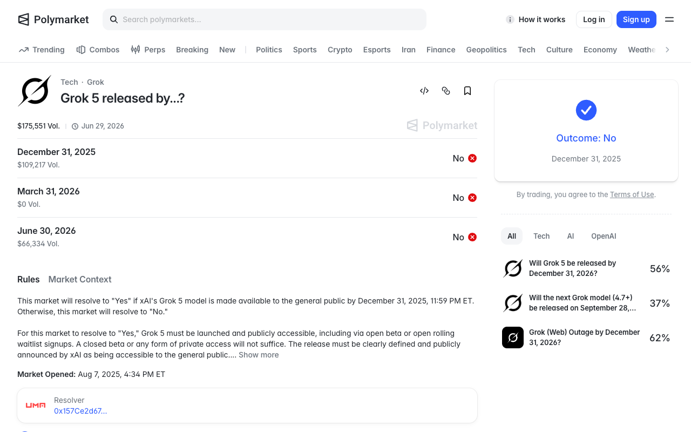Click the embed code icon
Image resolution: width=691 pixels, height=432 pixels.
point(424,91)
